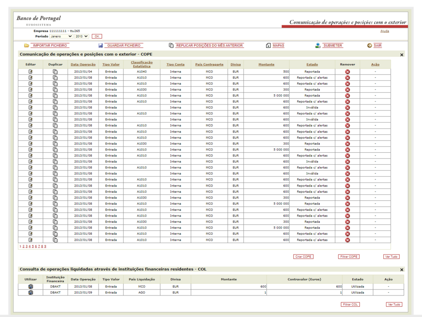This screenshot has width=422, height=317.
Task: Click Utilizar icon for the 2013/01/09 AGO row
Action: pyautogui.click(x=30, y=293)
